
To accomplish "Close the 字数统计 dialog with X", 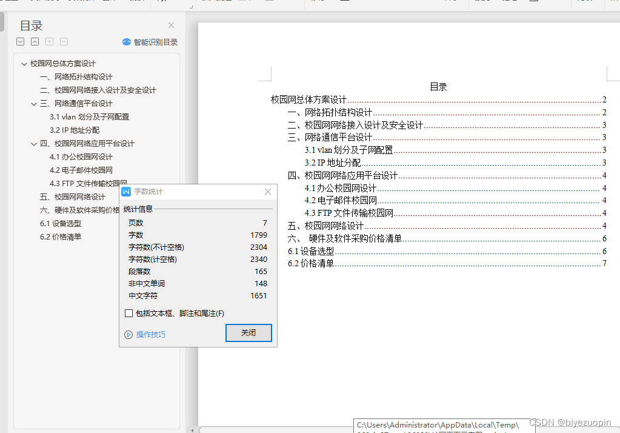I will coord(268,192).
